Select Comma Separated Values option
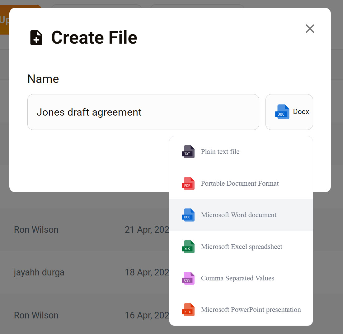The height and width of the screenshot is (334, 343). 241,278
